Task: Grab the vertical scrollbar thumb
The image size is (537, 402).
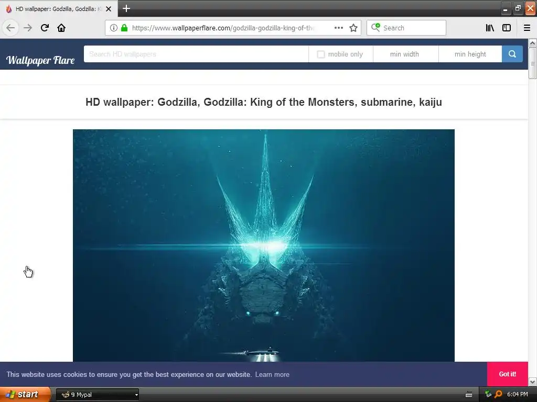Action: pyautogui.click(x=532, y=63)
